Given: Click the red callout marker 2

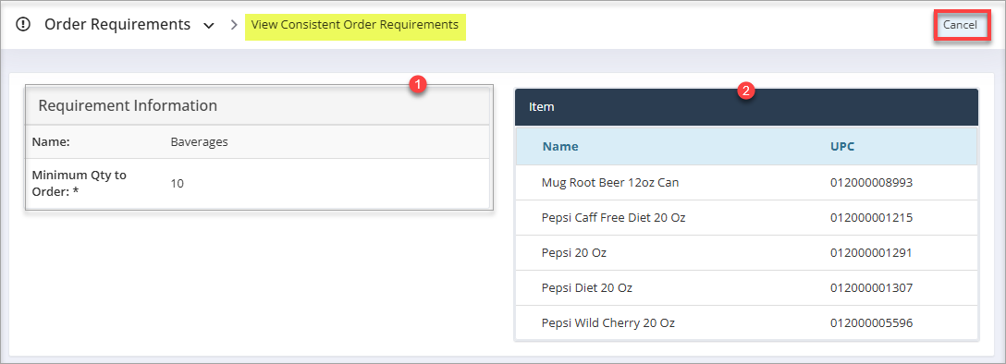Looking at the screenshot, I should (x=744, y=91).
